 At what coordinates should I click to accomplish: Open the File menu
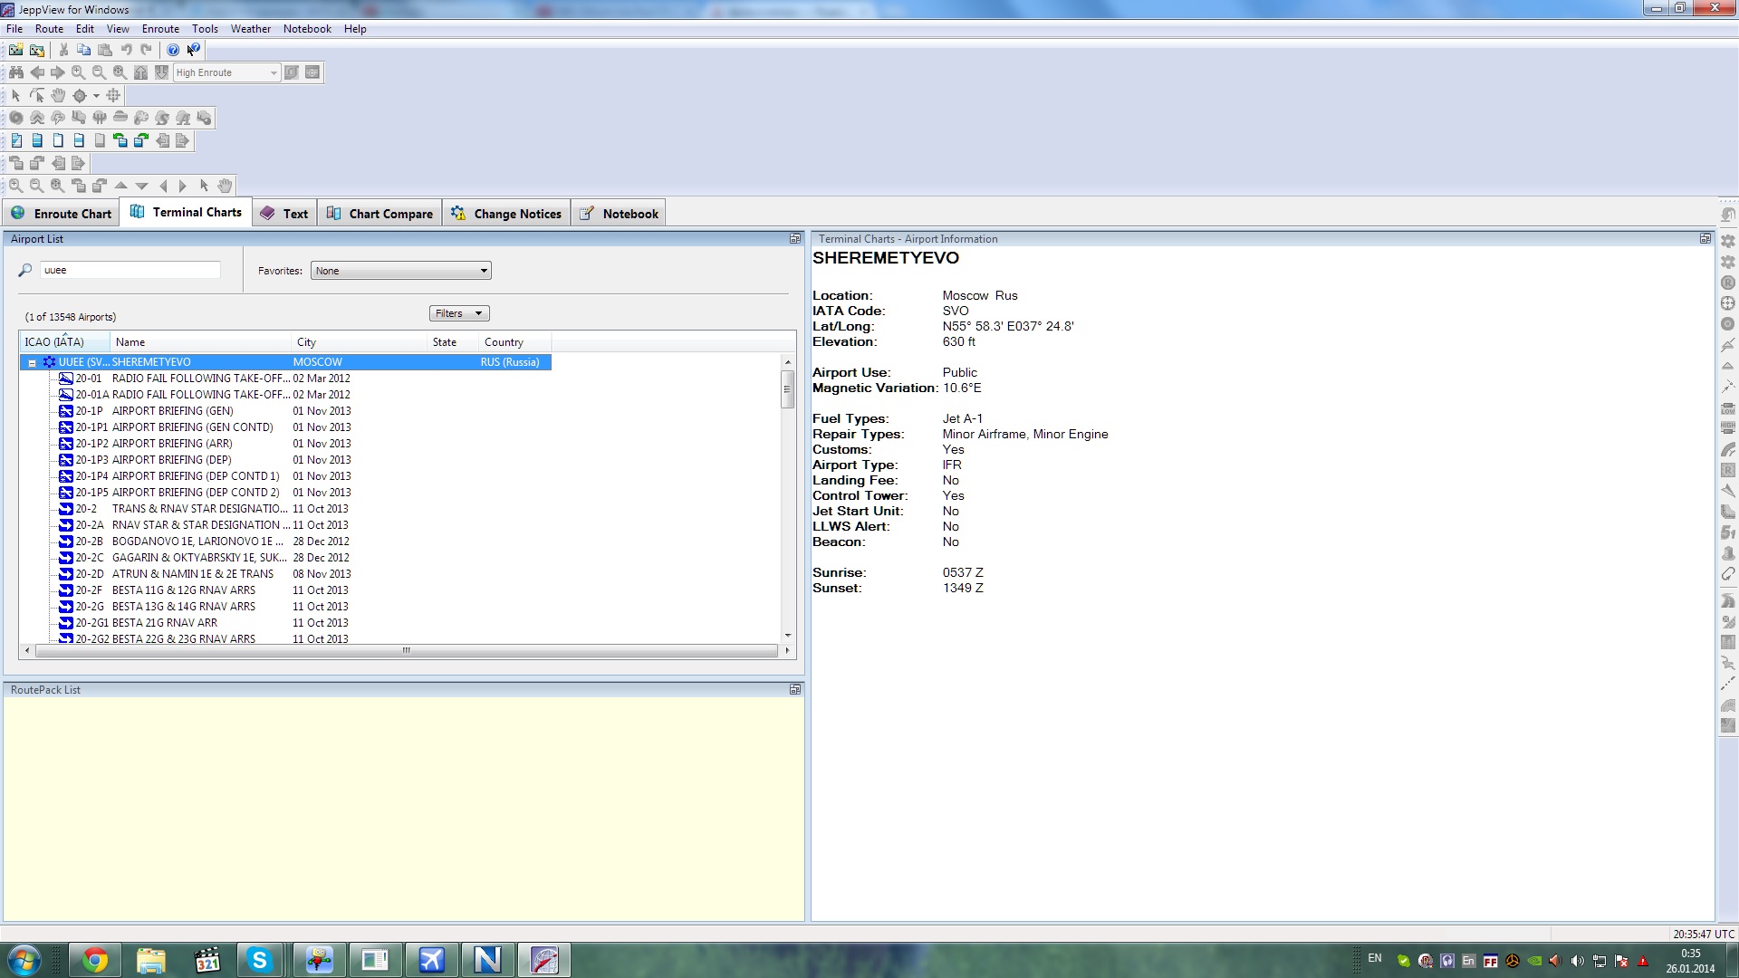(14, 29)
